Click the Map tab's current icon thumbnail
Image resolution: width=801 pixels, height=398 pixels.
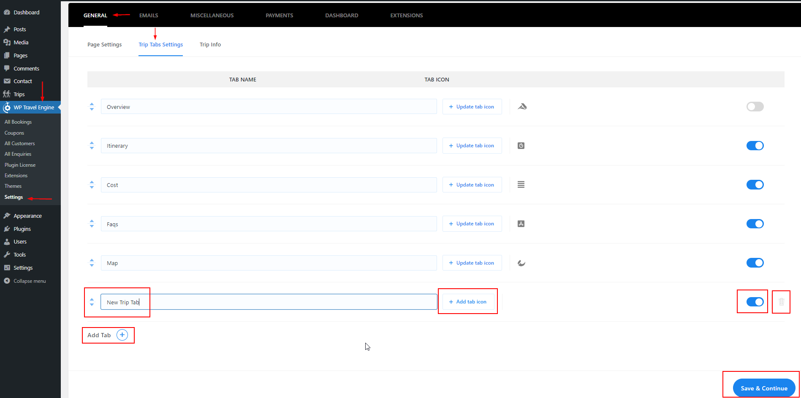point(521,263)
